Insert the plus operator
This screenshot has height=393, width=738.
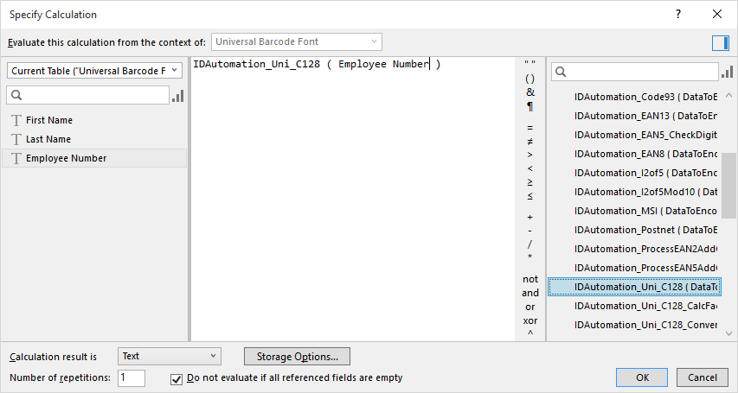pos(530,217)
